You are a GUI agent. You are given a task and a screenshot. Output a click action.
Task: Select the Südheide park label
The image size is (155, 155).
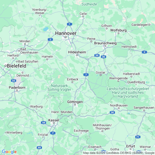(x=89, y=4)
